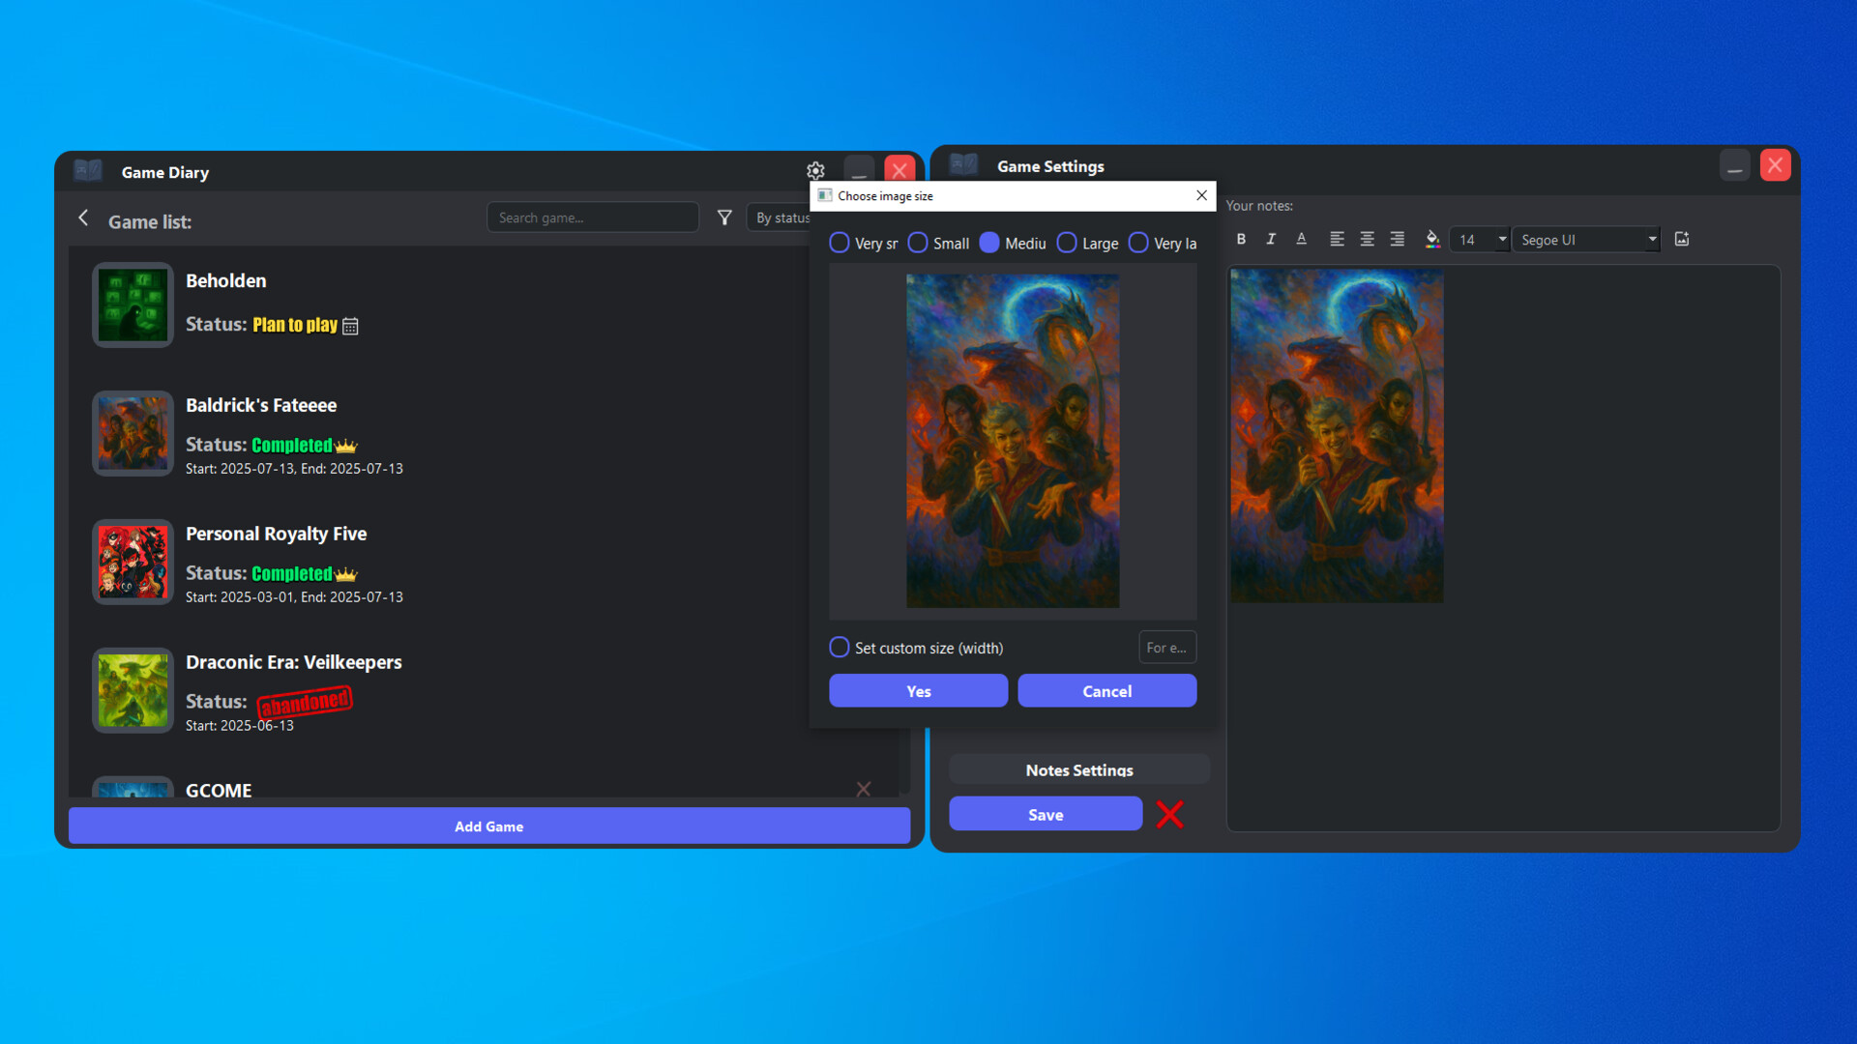Choose the Very large image size
The image size is (1857, 1044).
pos(1136,243)
